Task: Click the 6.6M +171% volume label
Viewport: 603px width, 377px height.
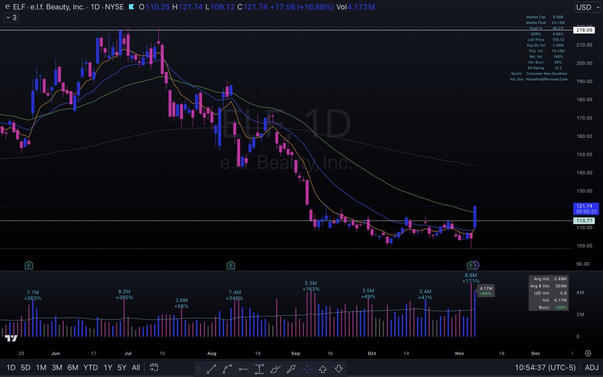Action: pos(471,278)
